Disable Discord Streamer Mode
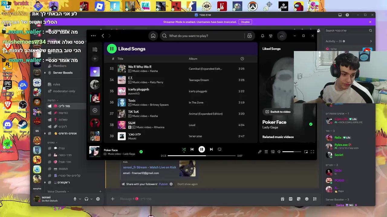Viewport: 387px width, 217px height. 245,22
